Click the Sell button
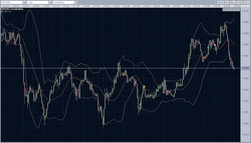Image resolution: width=251 pixels, height=143 pixels. [x=240, y=2]
